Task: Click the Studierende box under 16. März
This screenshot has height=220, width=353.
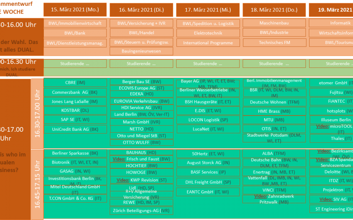Action: pyautogui.click(x=142, y=64)
